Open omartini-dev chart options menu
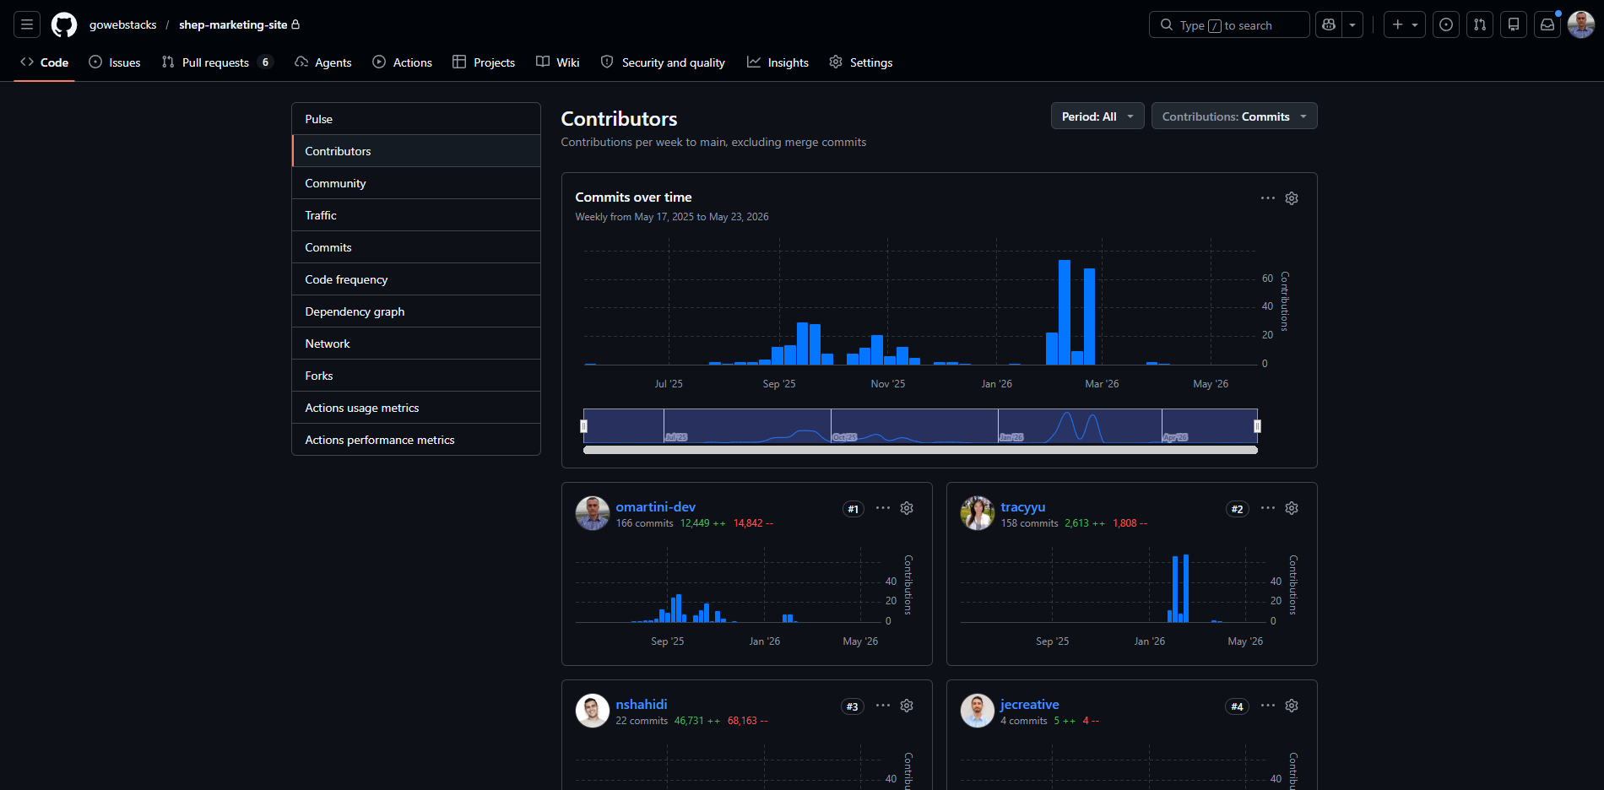The width and height of the screenshot is (1604, 790). [883, 508]
